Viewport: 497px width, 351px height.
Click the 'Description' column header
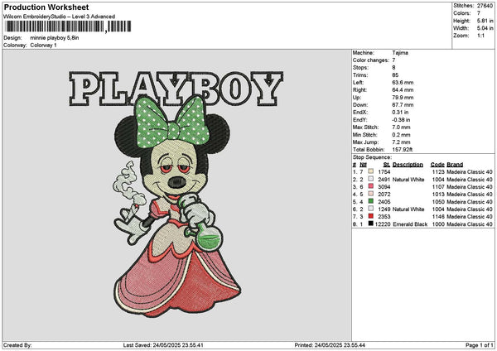point(408,165)
